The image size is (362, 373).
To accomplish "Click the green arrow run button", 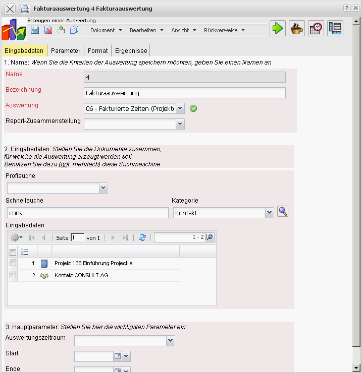I will pos(277,28).
